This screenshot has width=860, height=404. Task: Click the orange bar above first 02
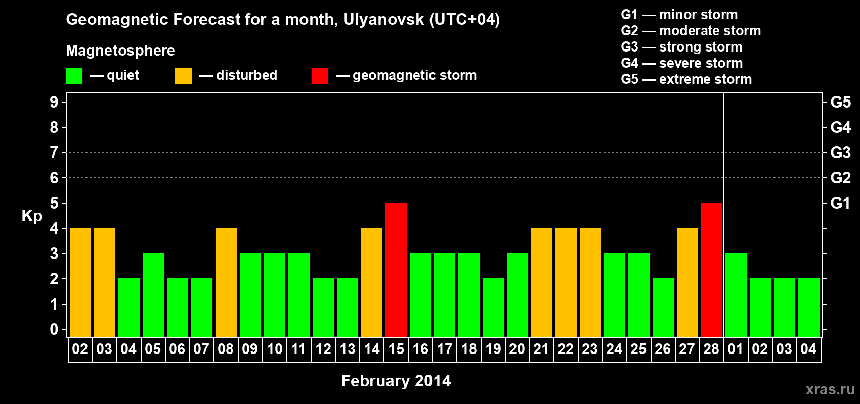(x=80, y=283)
